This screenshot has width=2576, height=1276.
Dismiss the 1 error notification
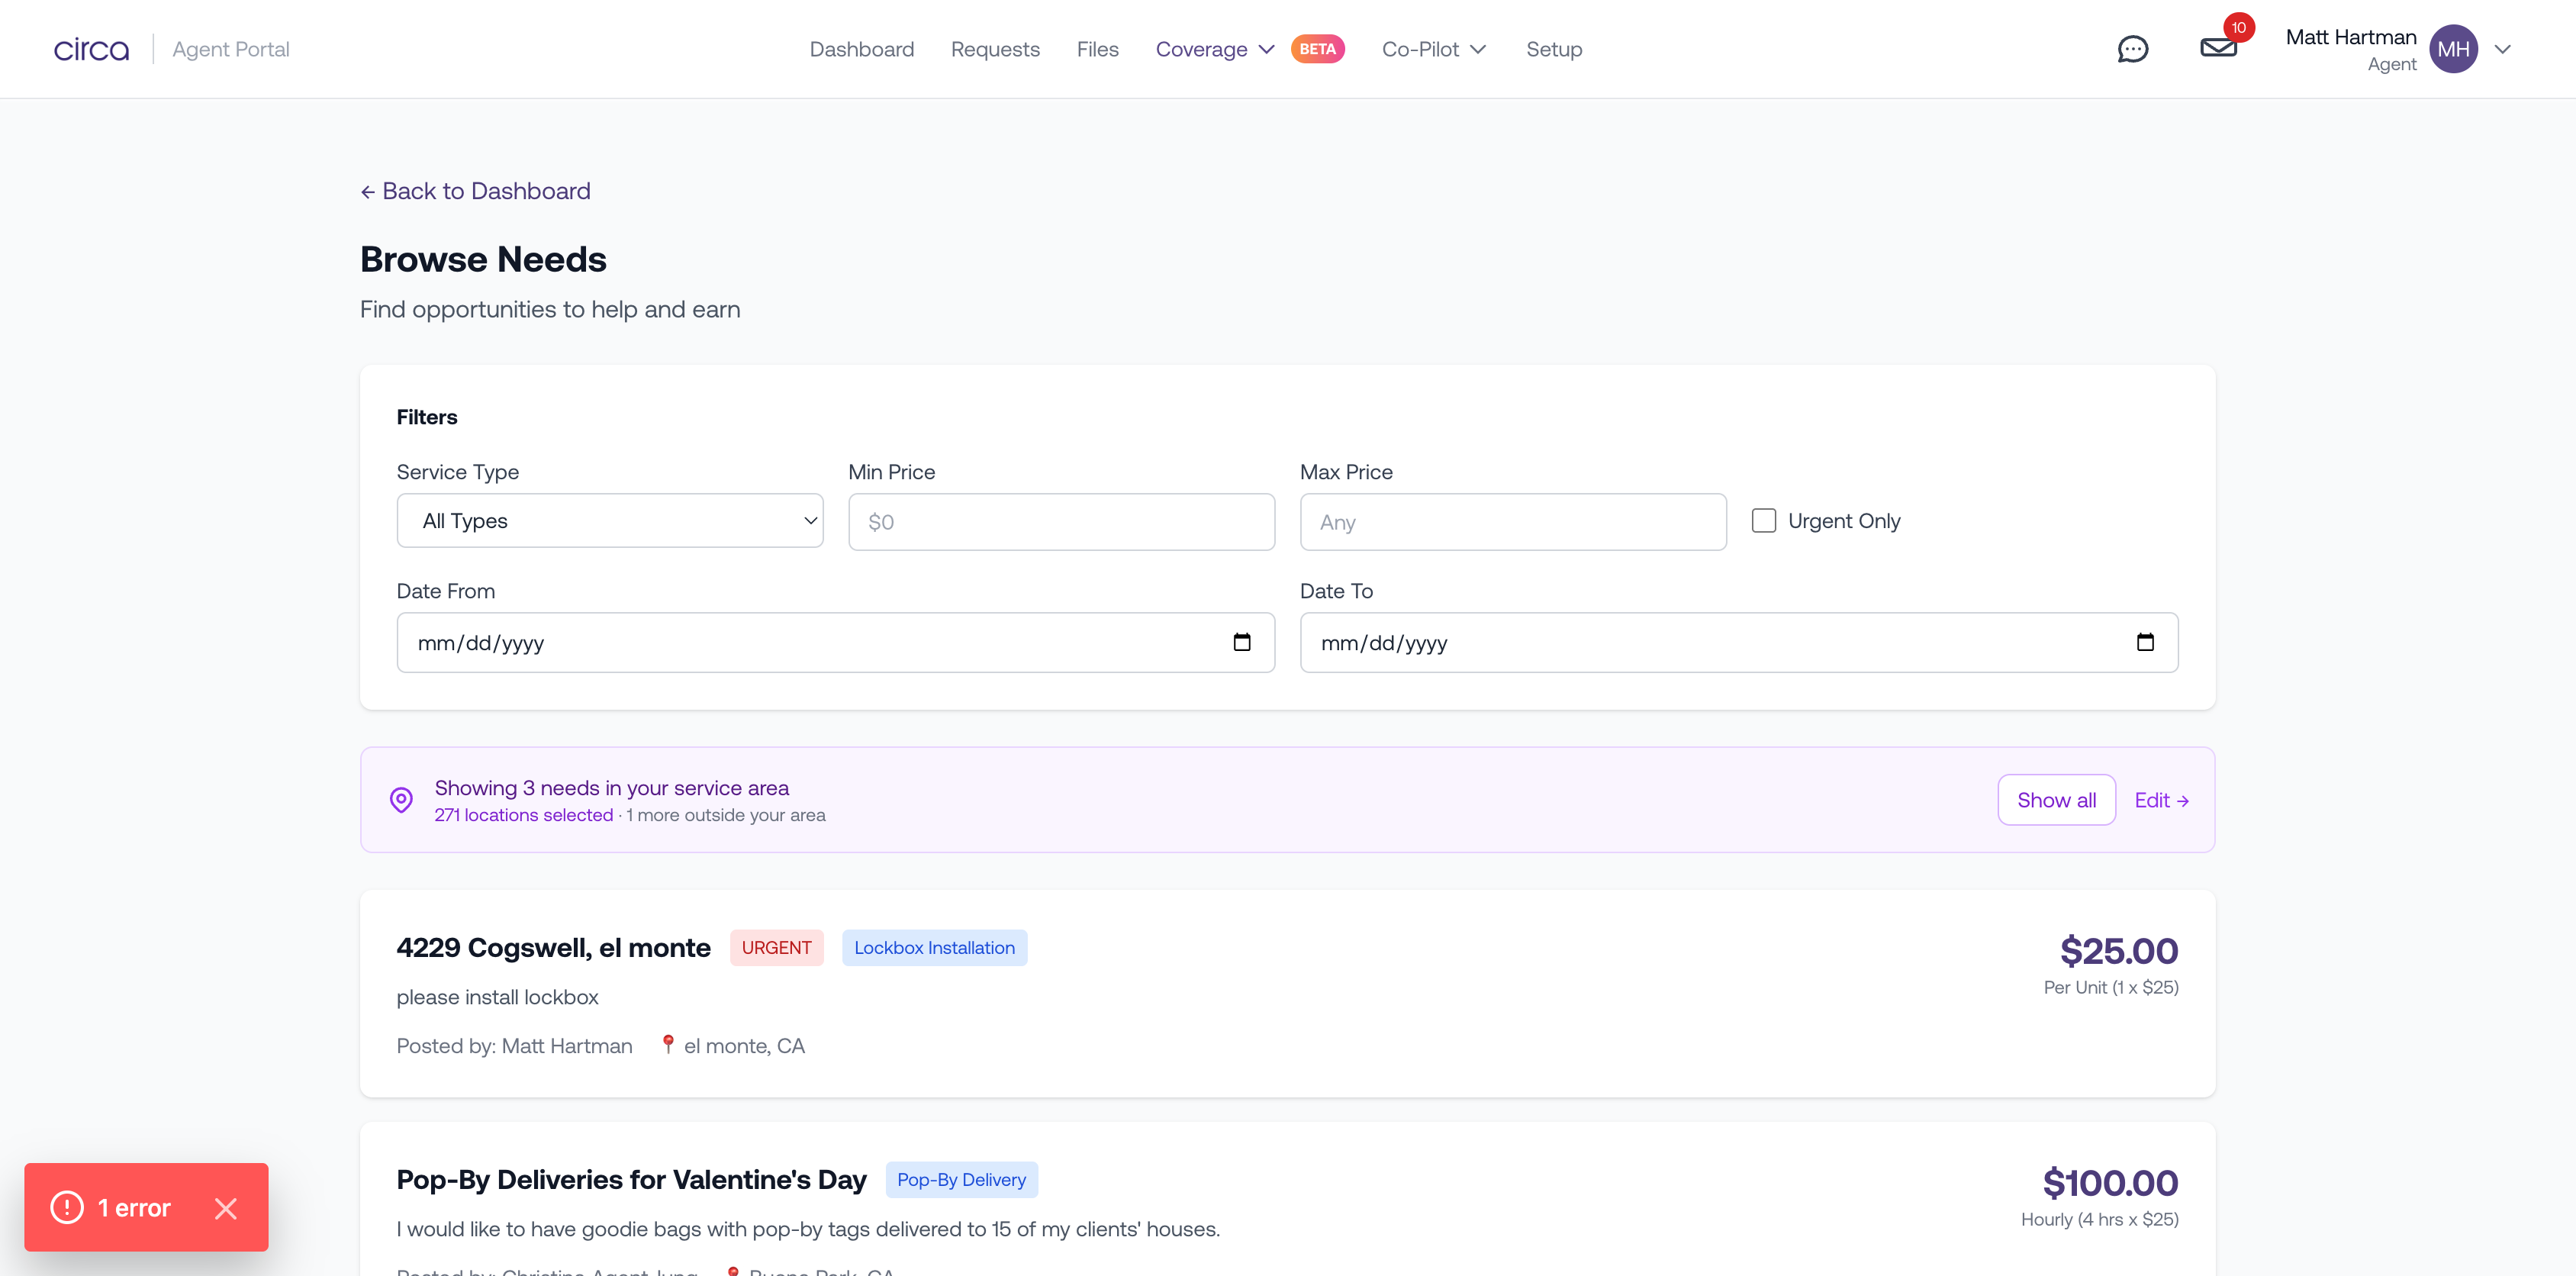click(226, 1208)
